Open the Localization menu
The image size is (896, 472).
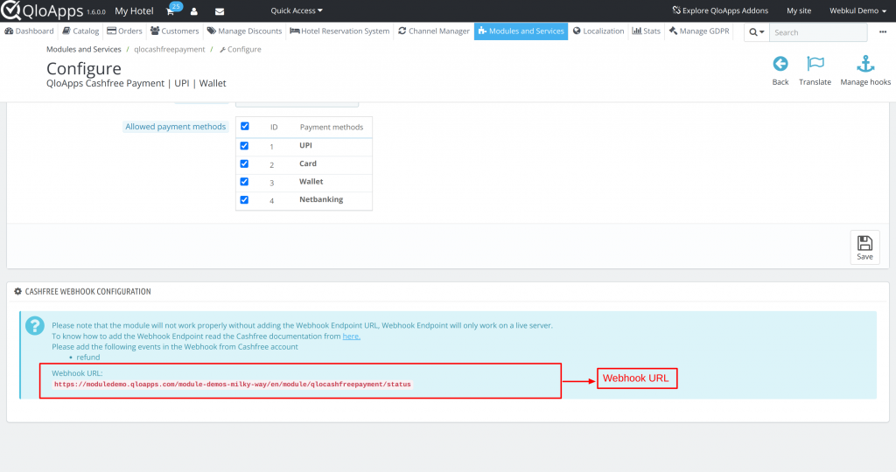click(x=598, y=31)
